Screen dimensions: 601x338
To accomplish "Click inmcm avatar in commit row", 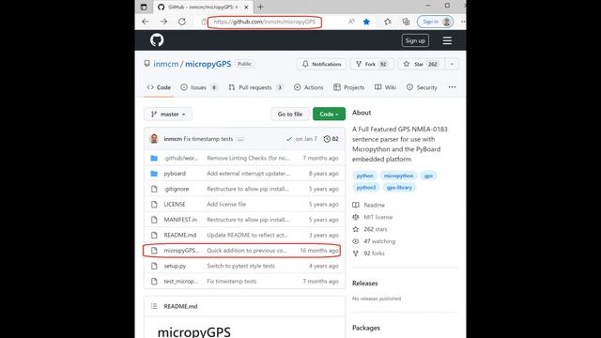I will tap(154, 139).
